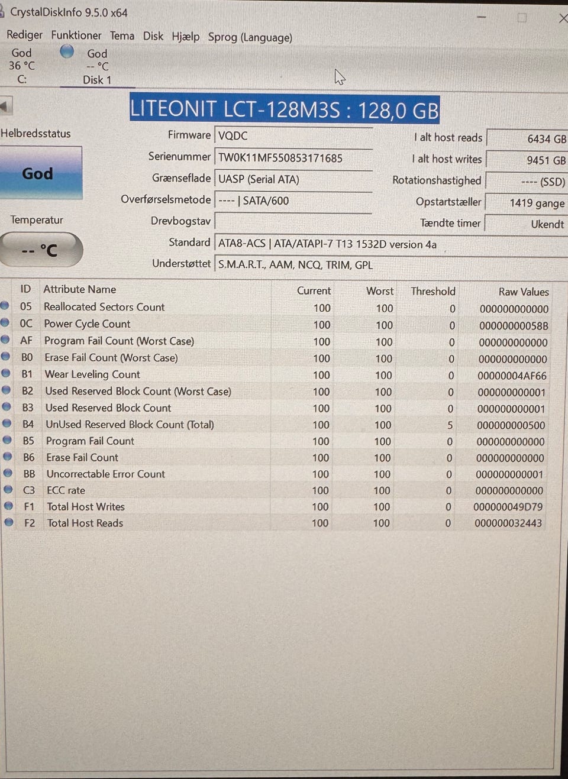Select the C: drive showing 36 °C
The width and height of the screenshot is (568, 779).
(22, 66)
